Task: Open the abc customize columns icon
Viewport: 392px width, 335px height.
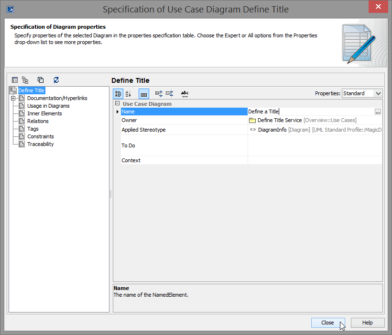Action: [x=185, y=93]
